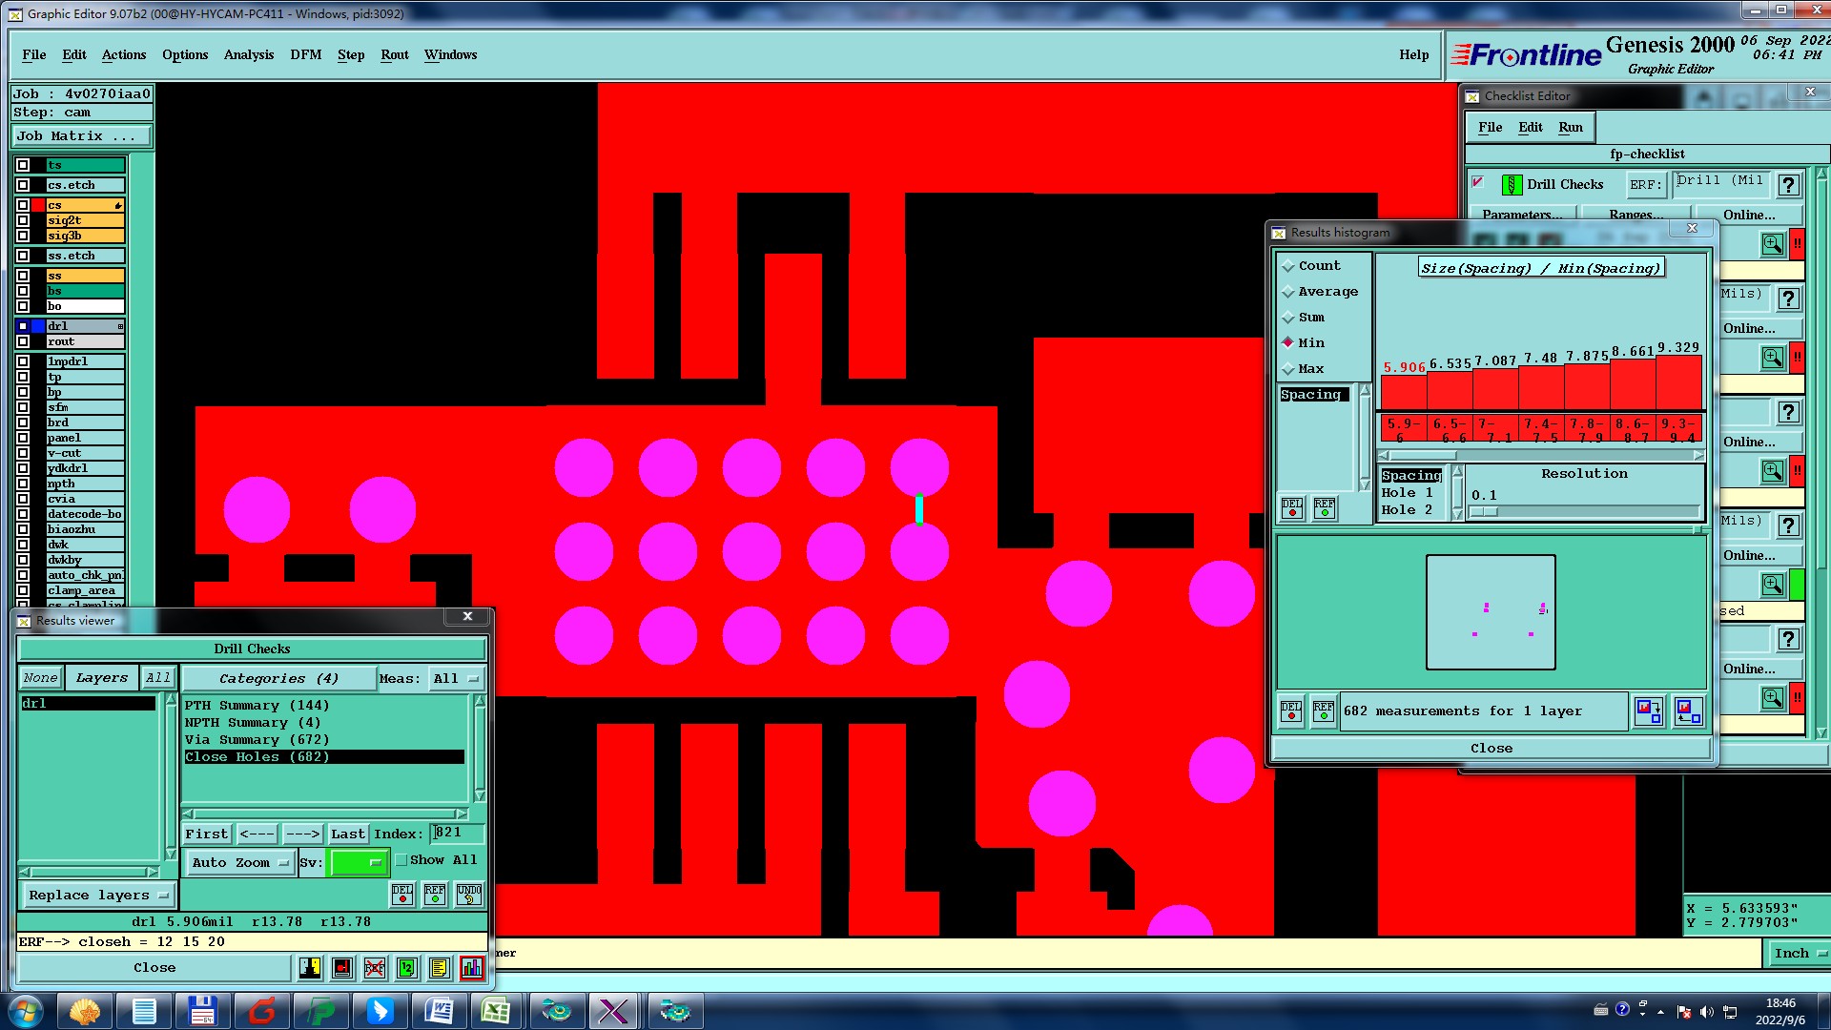
Task: Click the crossed-out REF icon
Action: point(375,968)
